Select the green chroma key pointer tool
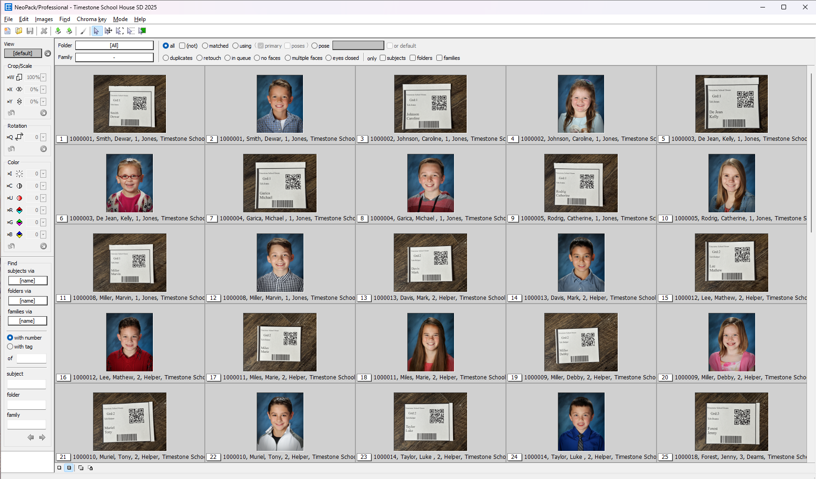The width and height of the screenshot is (816, 479). click(142, 31)
